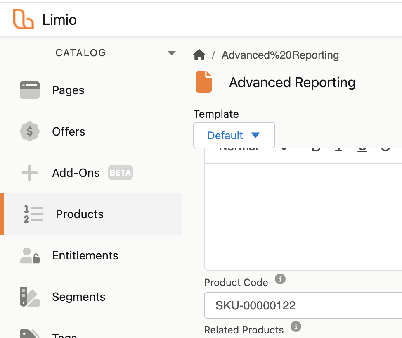Click the Add-Ons plus icon

pos(30,173)
